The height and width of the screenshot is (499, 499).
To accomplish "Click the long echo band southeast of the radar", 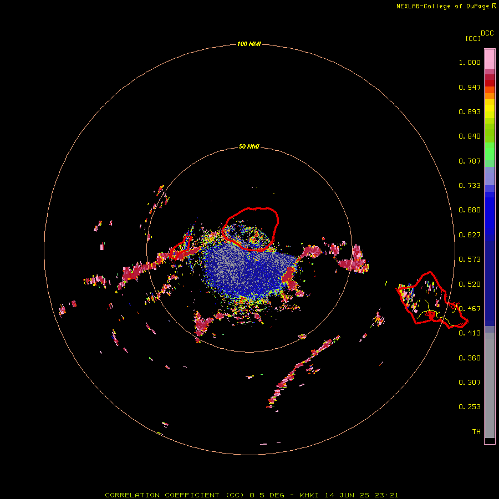I will coord(302,373).
